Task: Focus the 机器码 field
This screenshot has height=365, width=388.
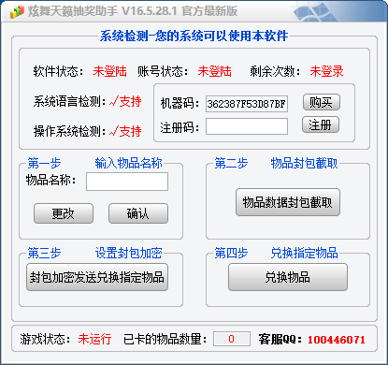Action: [247, 104]
